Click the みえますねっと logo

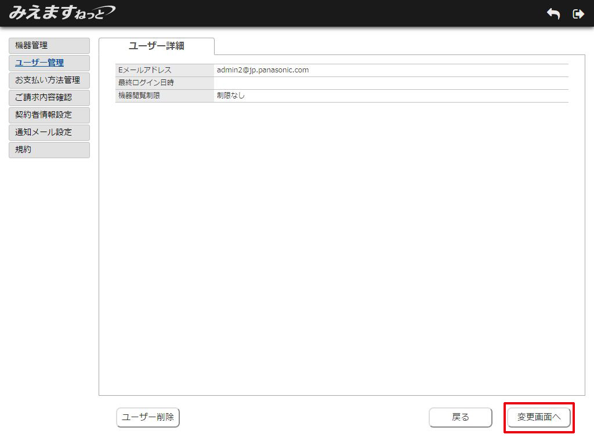tap(61, 13)
